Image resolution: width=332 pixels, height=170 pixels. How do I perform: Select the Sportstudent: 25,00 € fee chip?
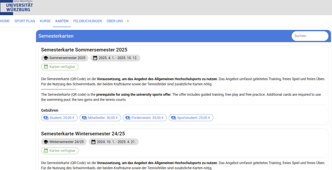tap(191, 118)
